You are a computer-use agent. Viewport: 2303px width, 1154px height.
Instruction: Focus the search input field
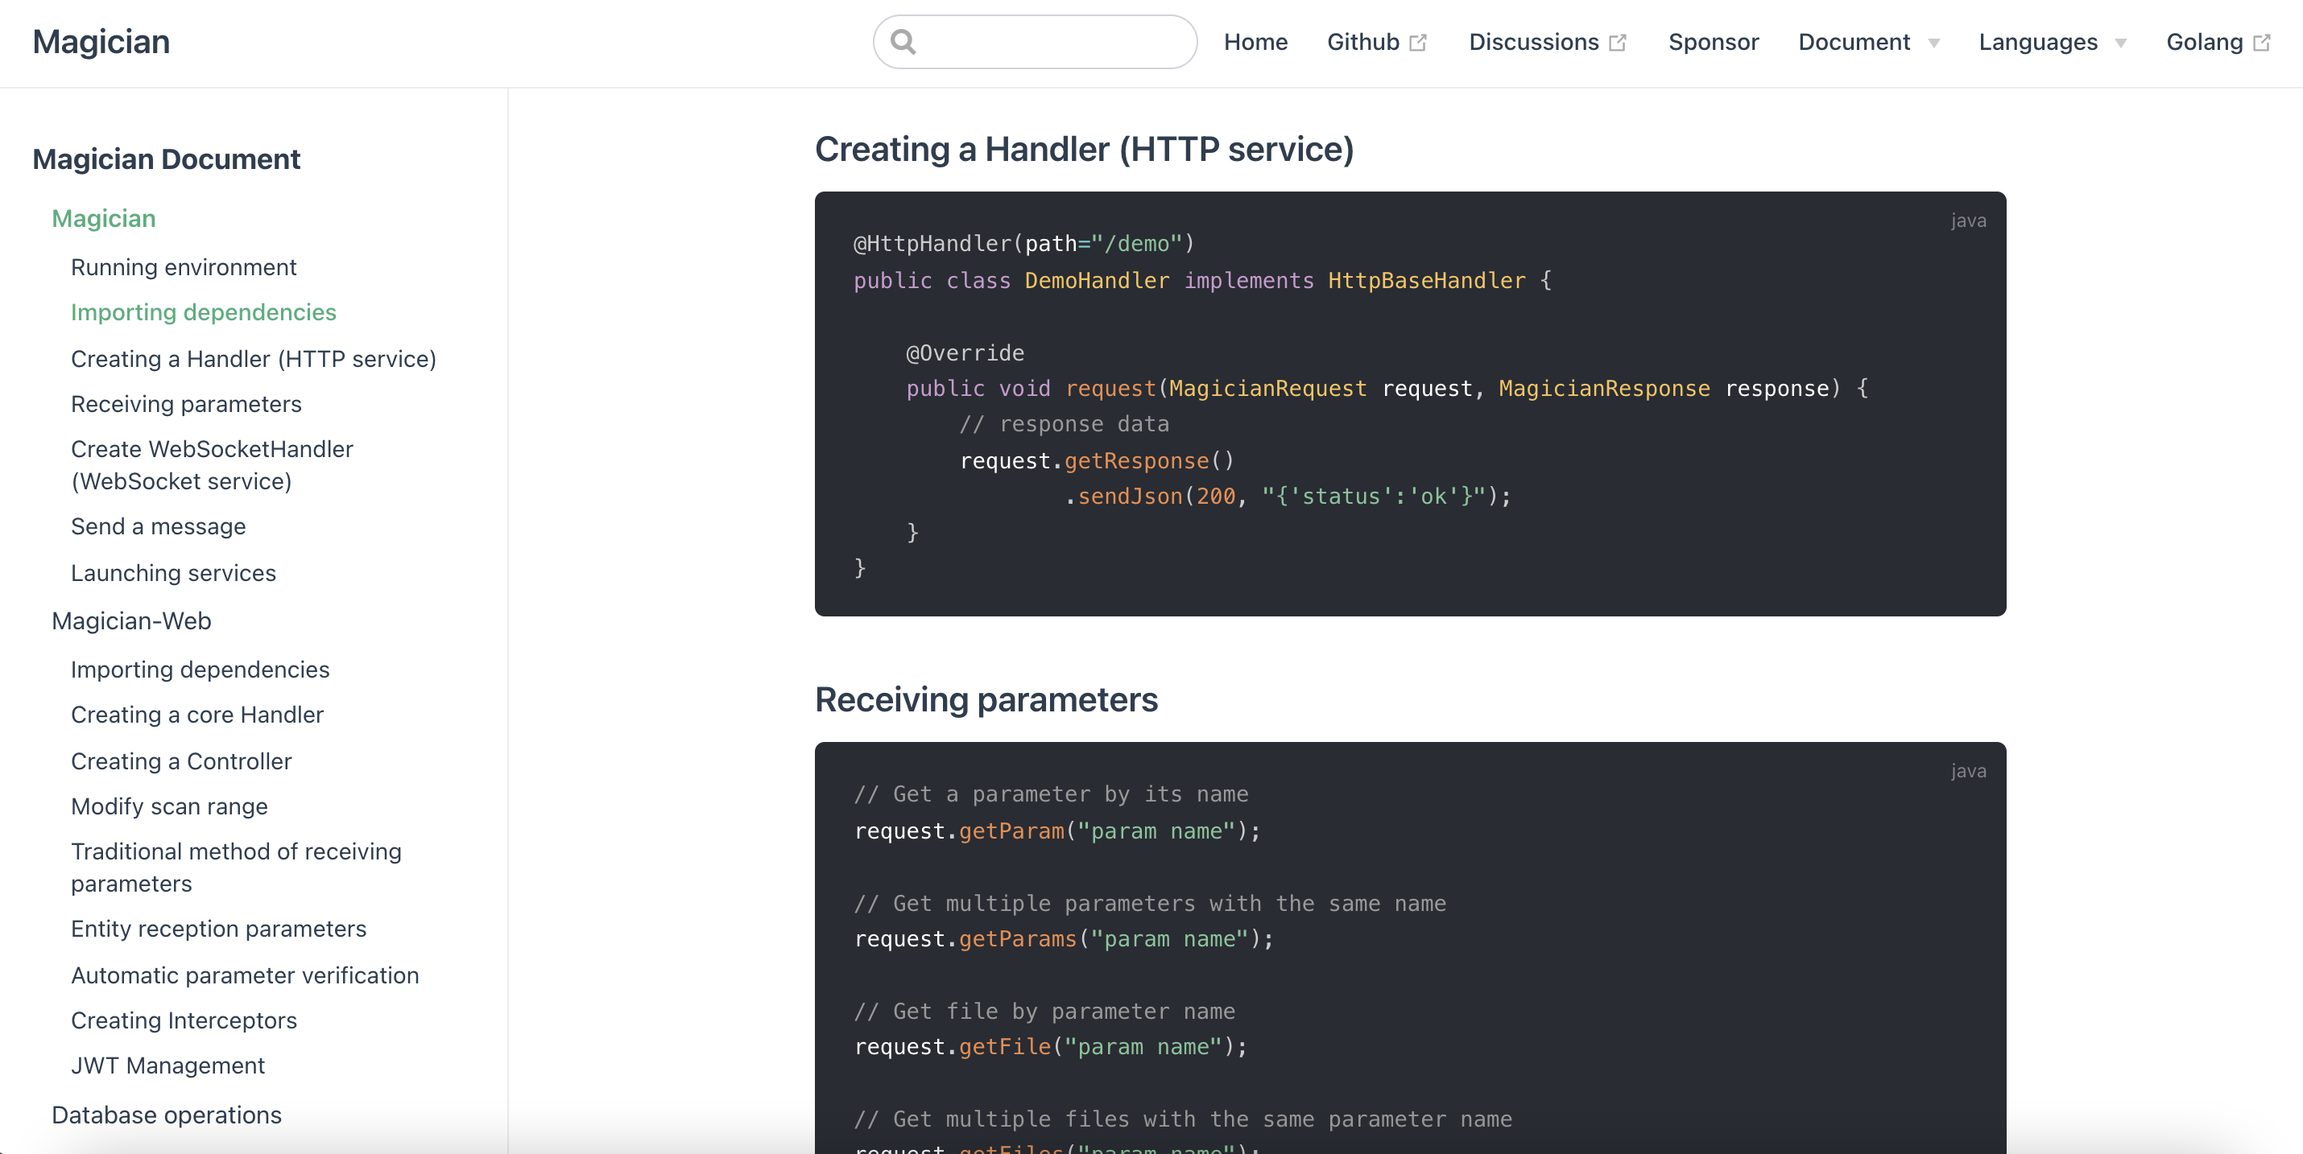pos(1055,42)
